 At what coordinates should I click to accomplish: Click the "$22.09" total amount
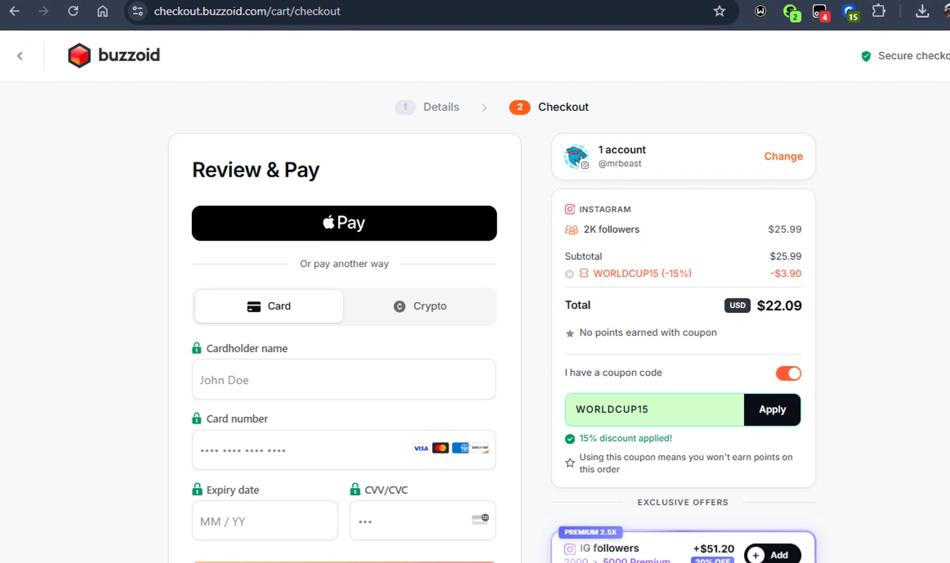pos(779,305)
